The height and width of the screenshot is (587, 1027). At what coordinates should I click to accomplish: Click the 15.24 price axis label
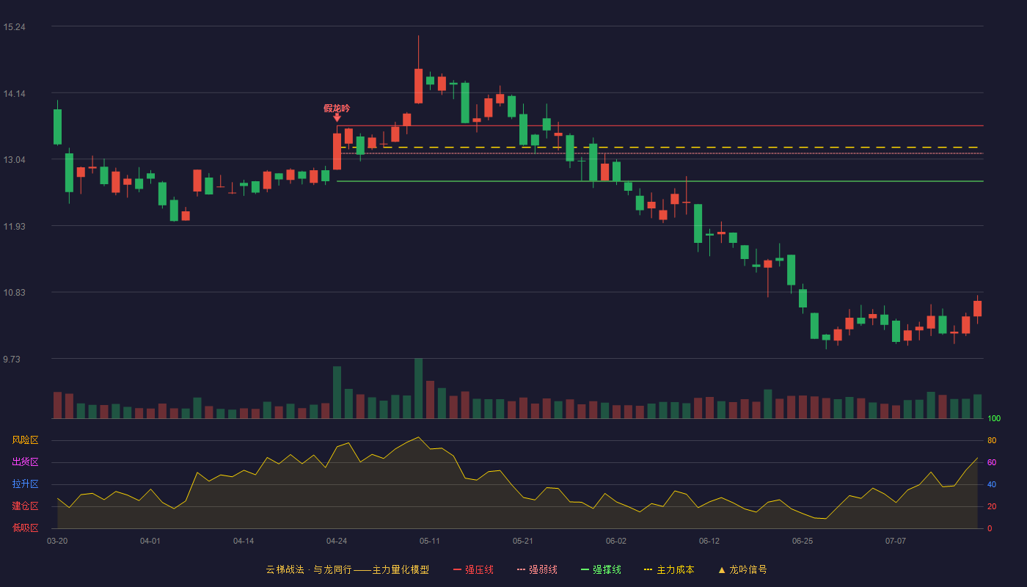[x=14, y=27]
